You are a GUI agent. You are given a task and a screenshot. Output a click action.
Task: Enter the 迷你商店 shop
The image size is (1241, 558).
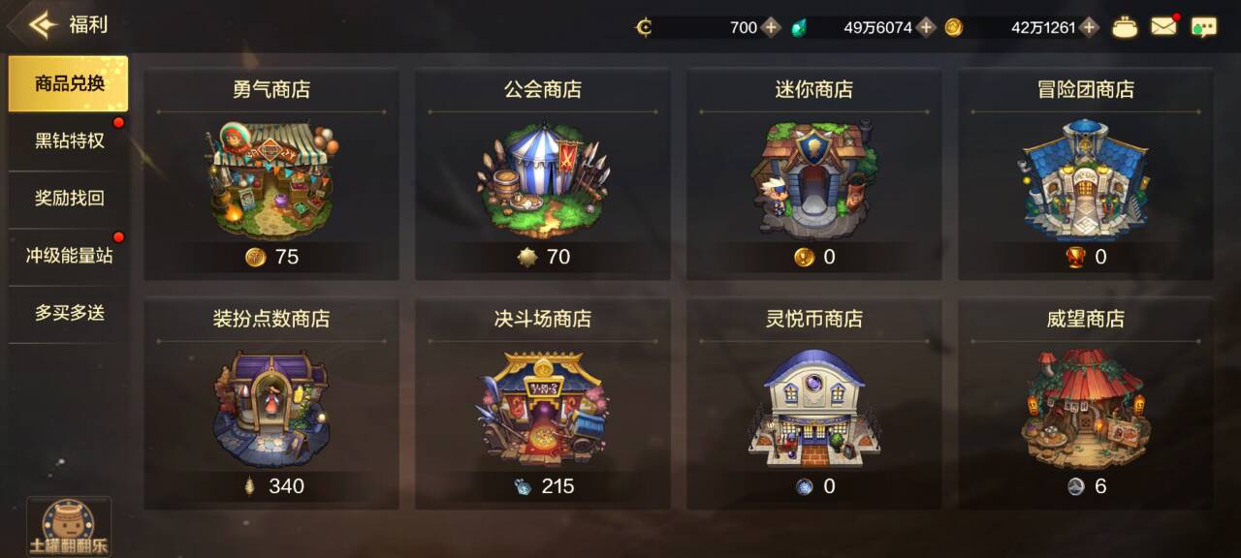(814, 174)
